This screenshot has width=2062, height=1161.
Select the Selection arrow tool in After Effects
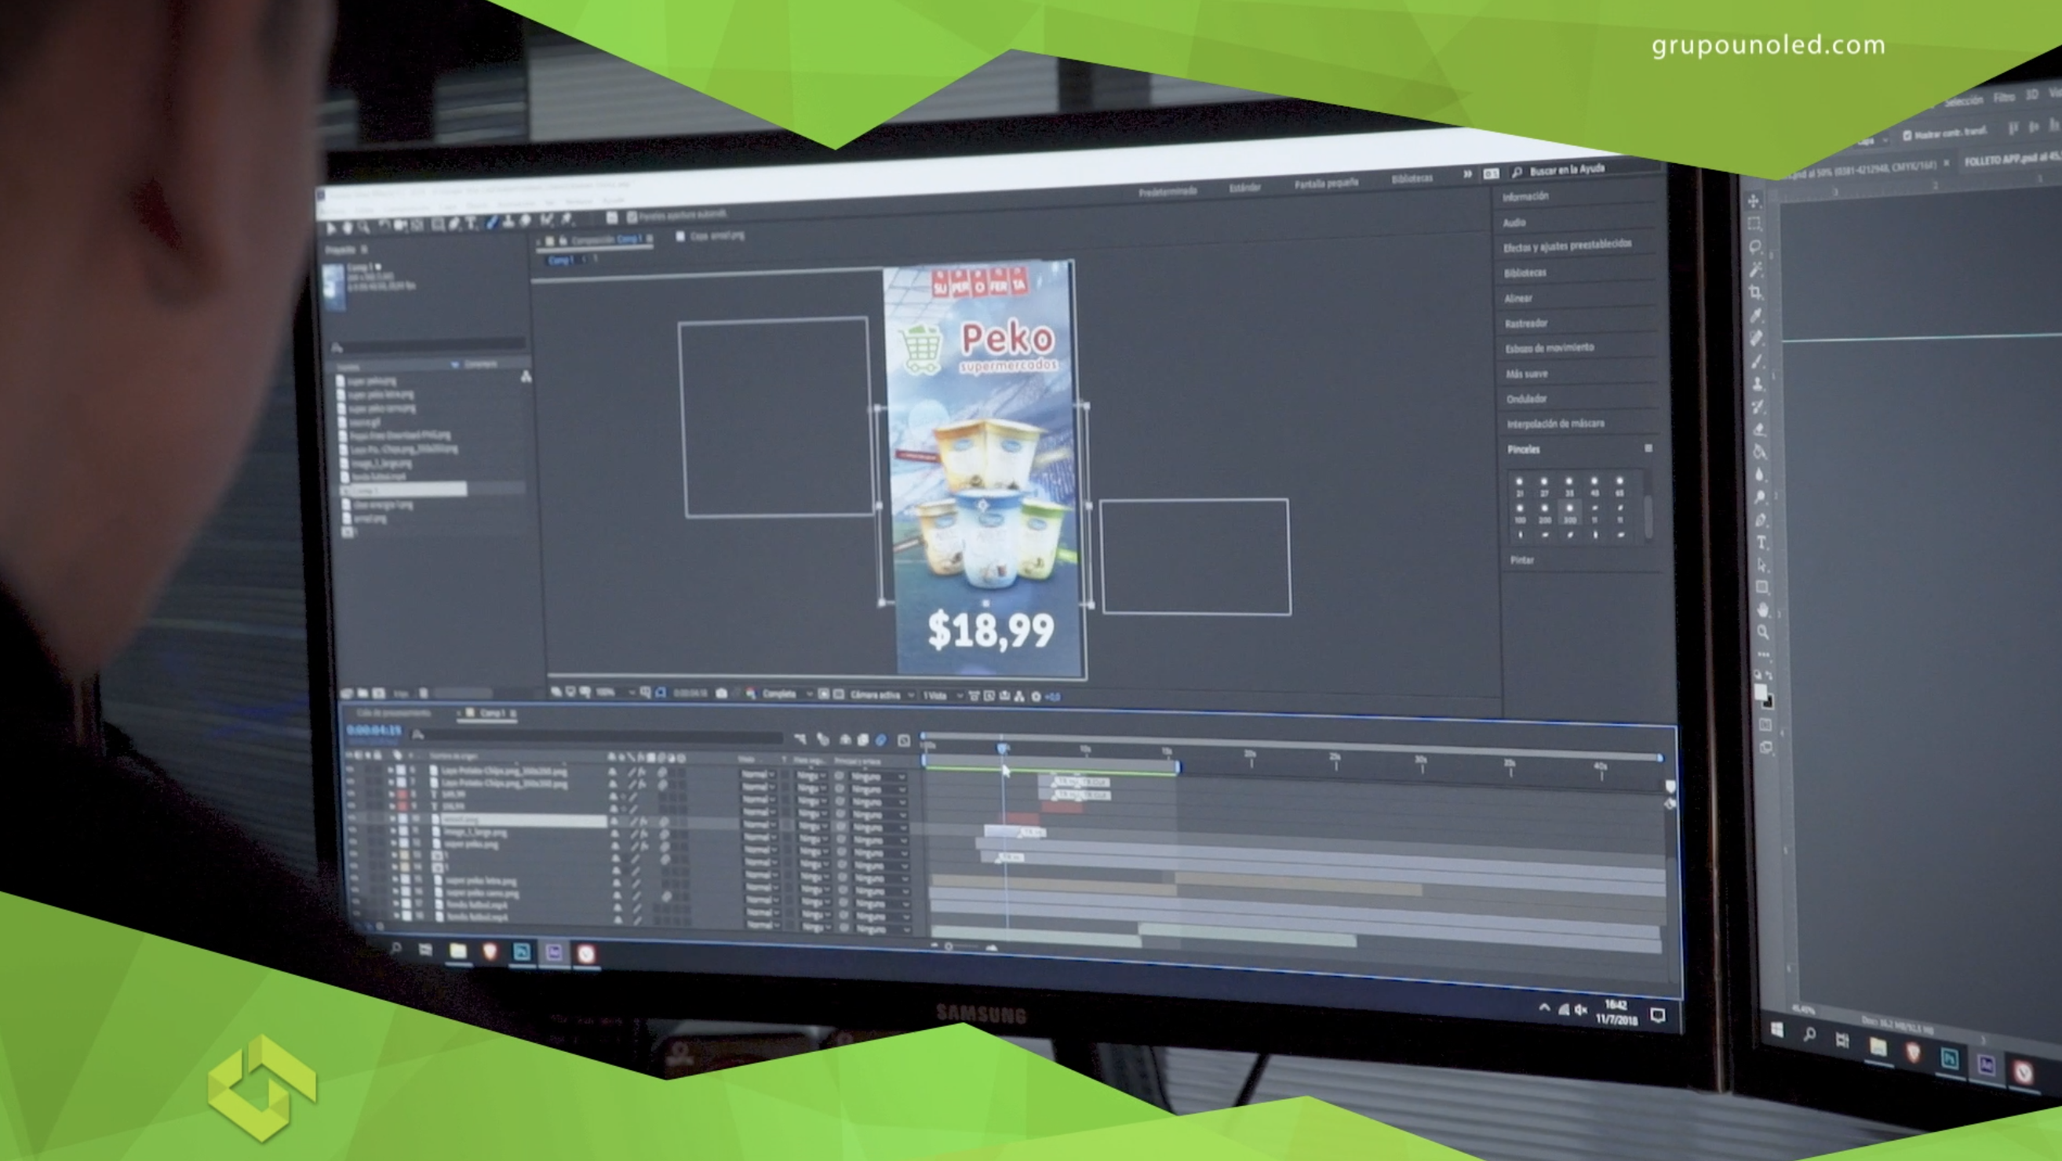pos(331,229)
